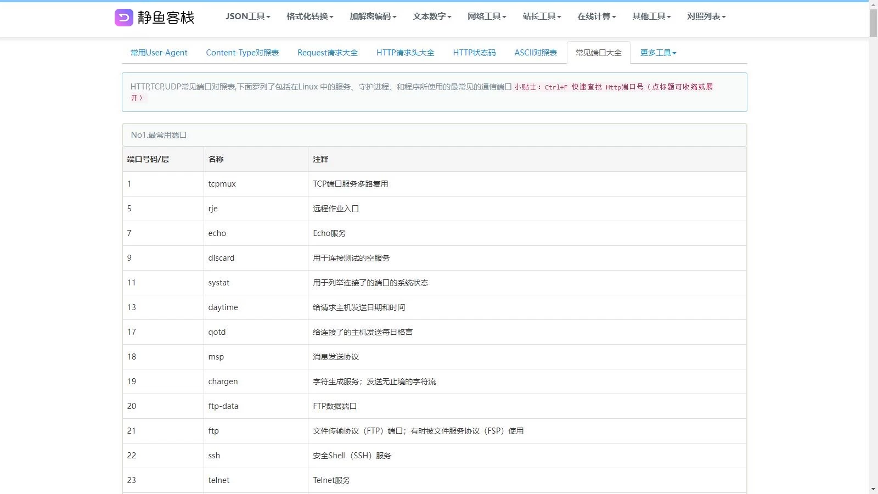
Task: Show the 站长工具 dropdown
Action: pyautogui.click(x=542, y=16)
